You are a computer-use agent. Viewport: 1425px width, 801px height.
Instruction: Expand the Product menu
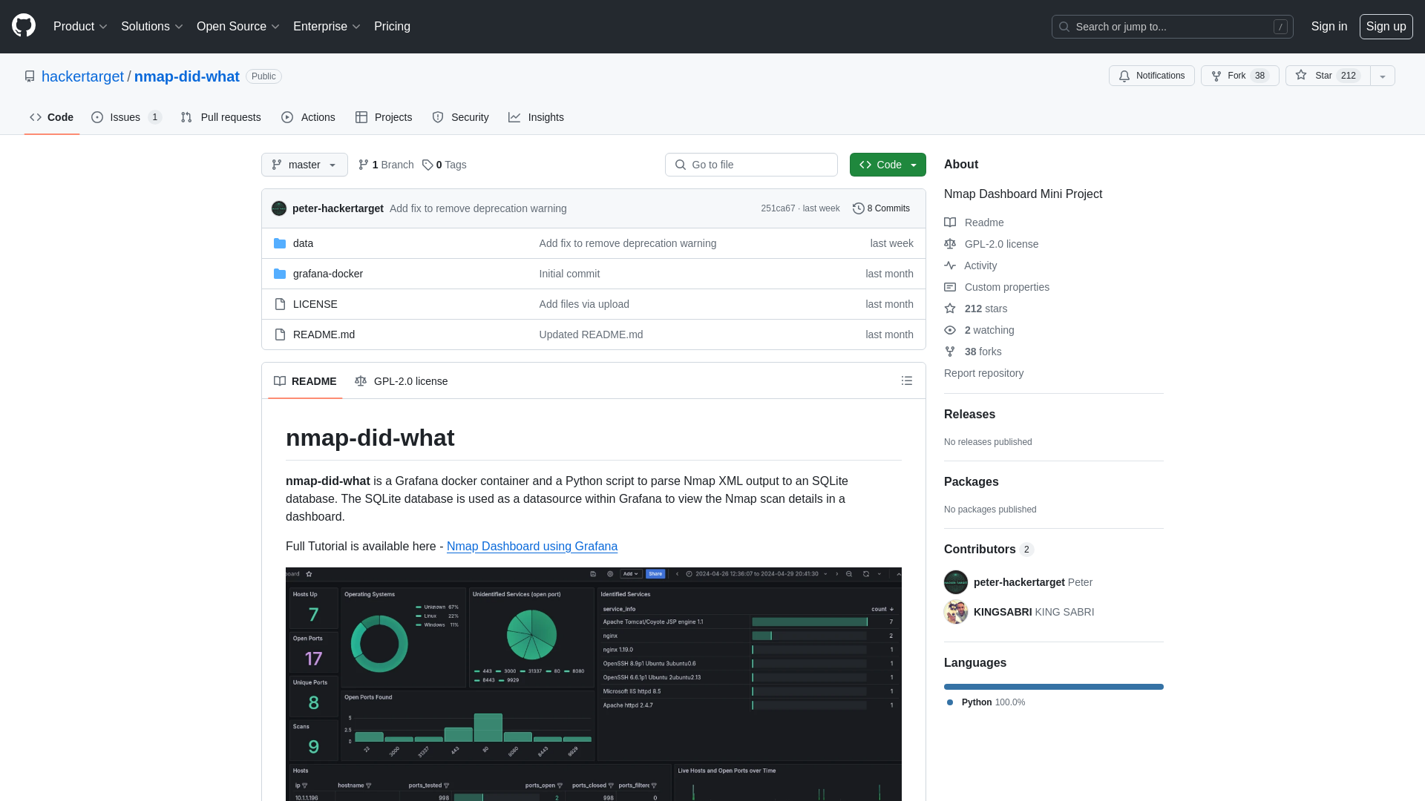[80, 27]
